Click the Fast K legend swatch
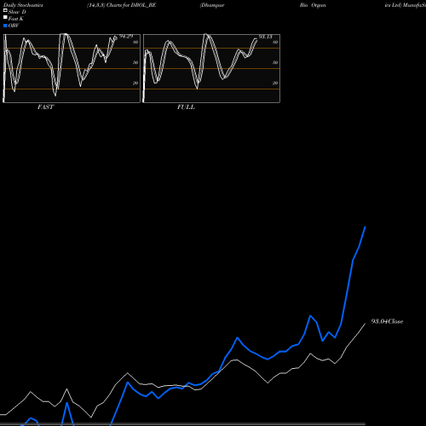Screen dimensions: 426x426 coord(5,18)
